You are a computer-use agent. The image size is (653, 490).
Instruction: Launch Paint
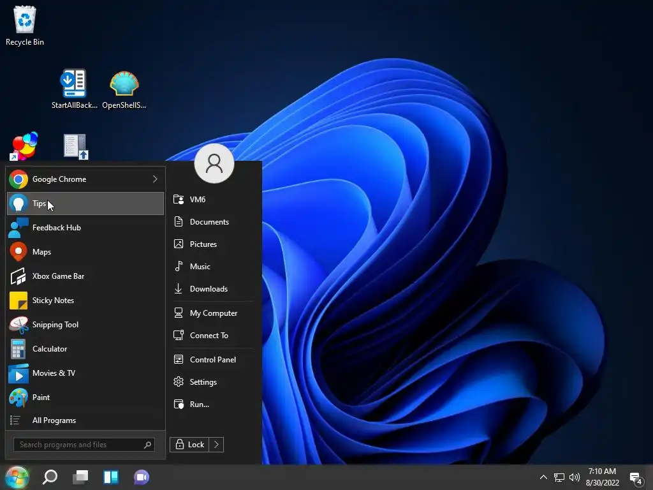pos(85,397)
